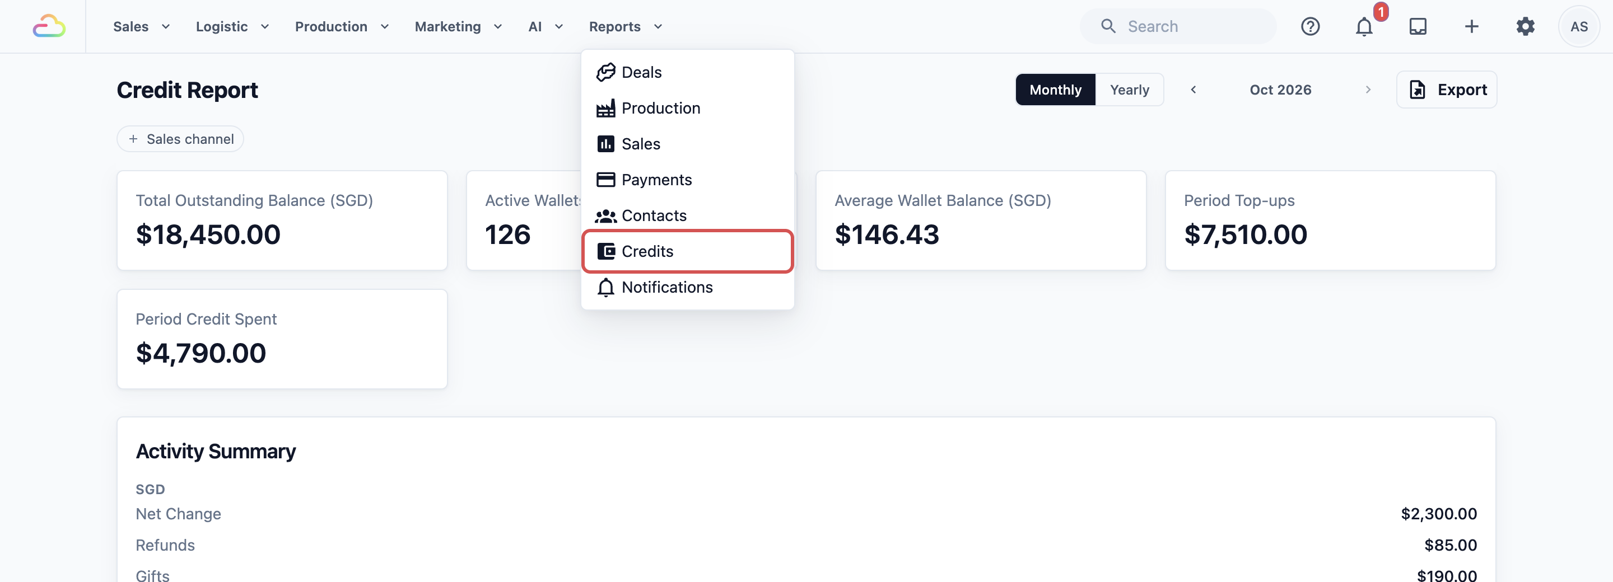Screen dimensions: 1613x582
Task: Click the Credits wallet icon
Action: (605, 252)
